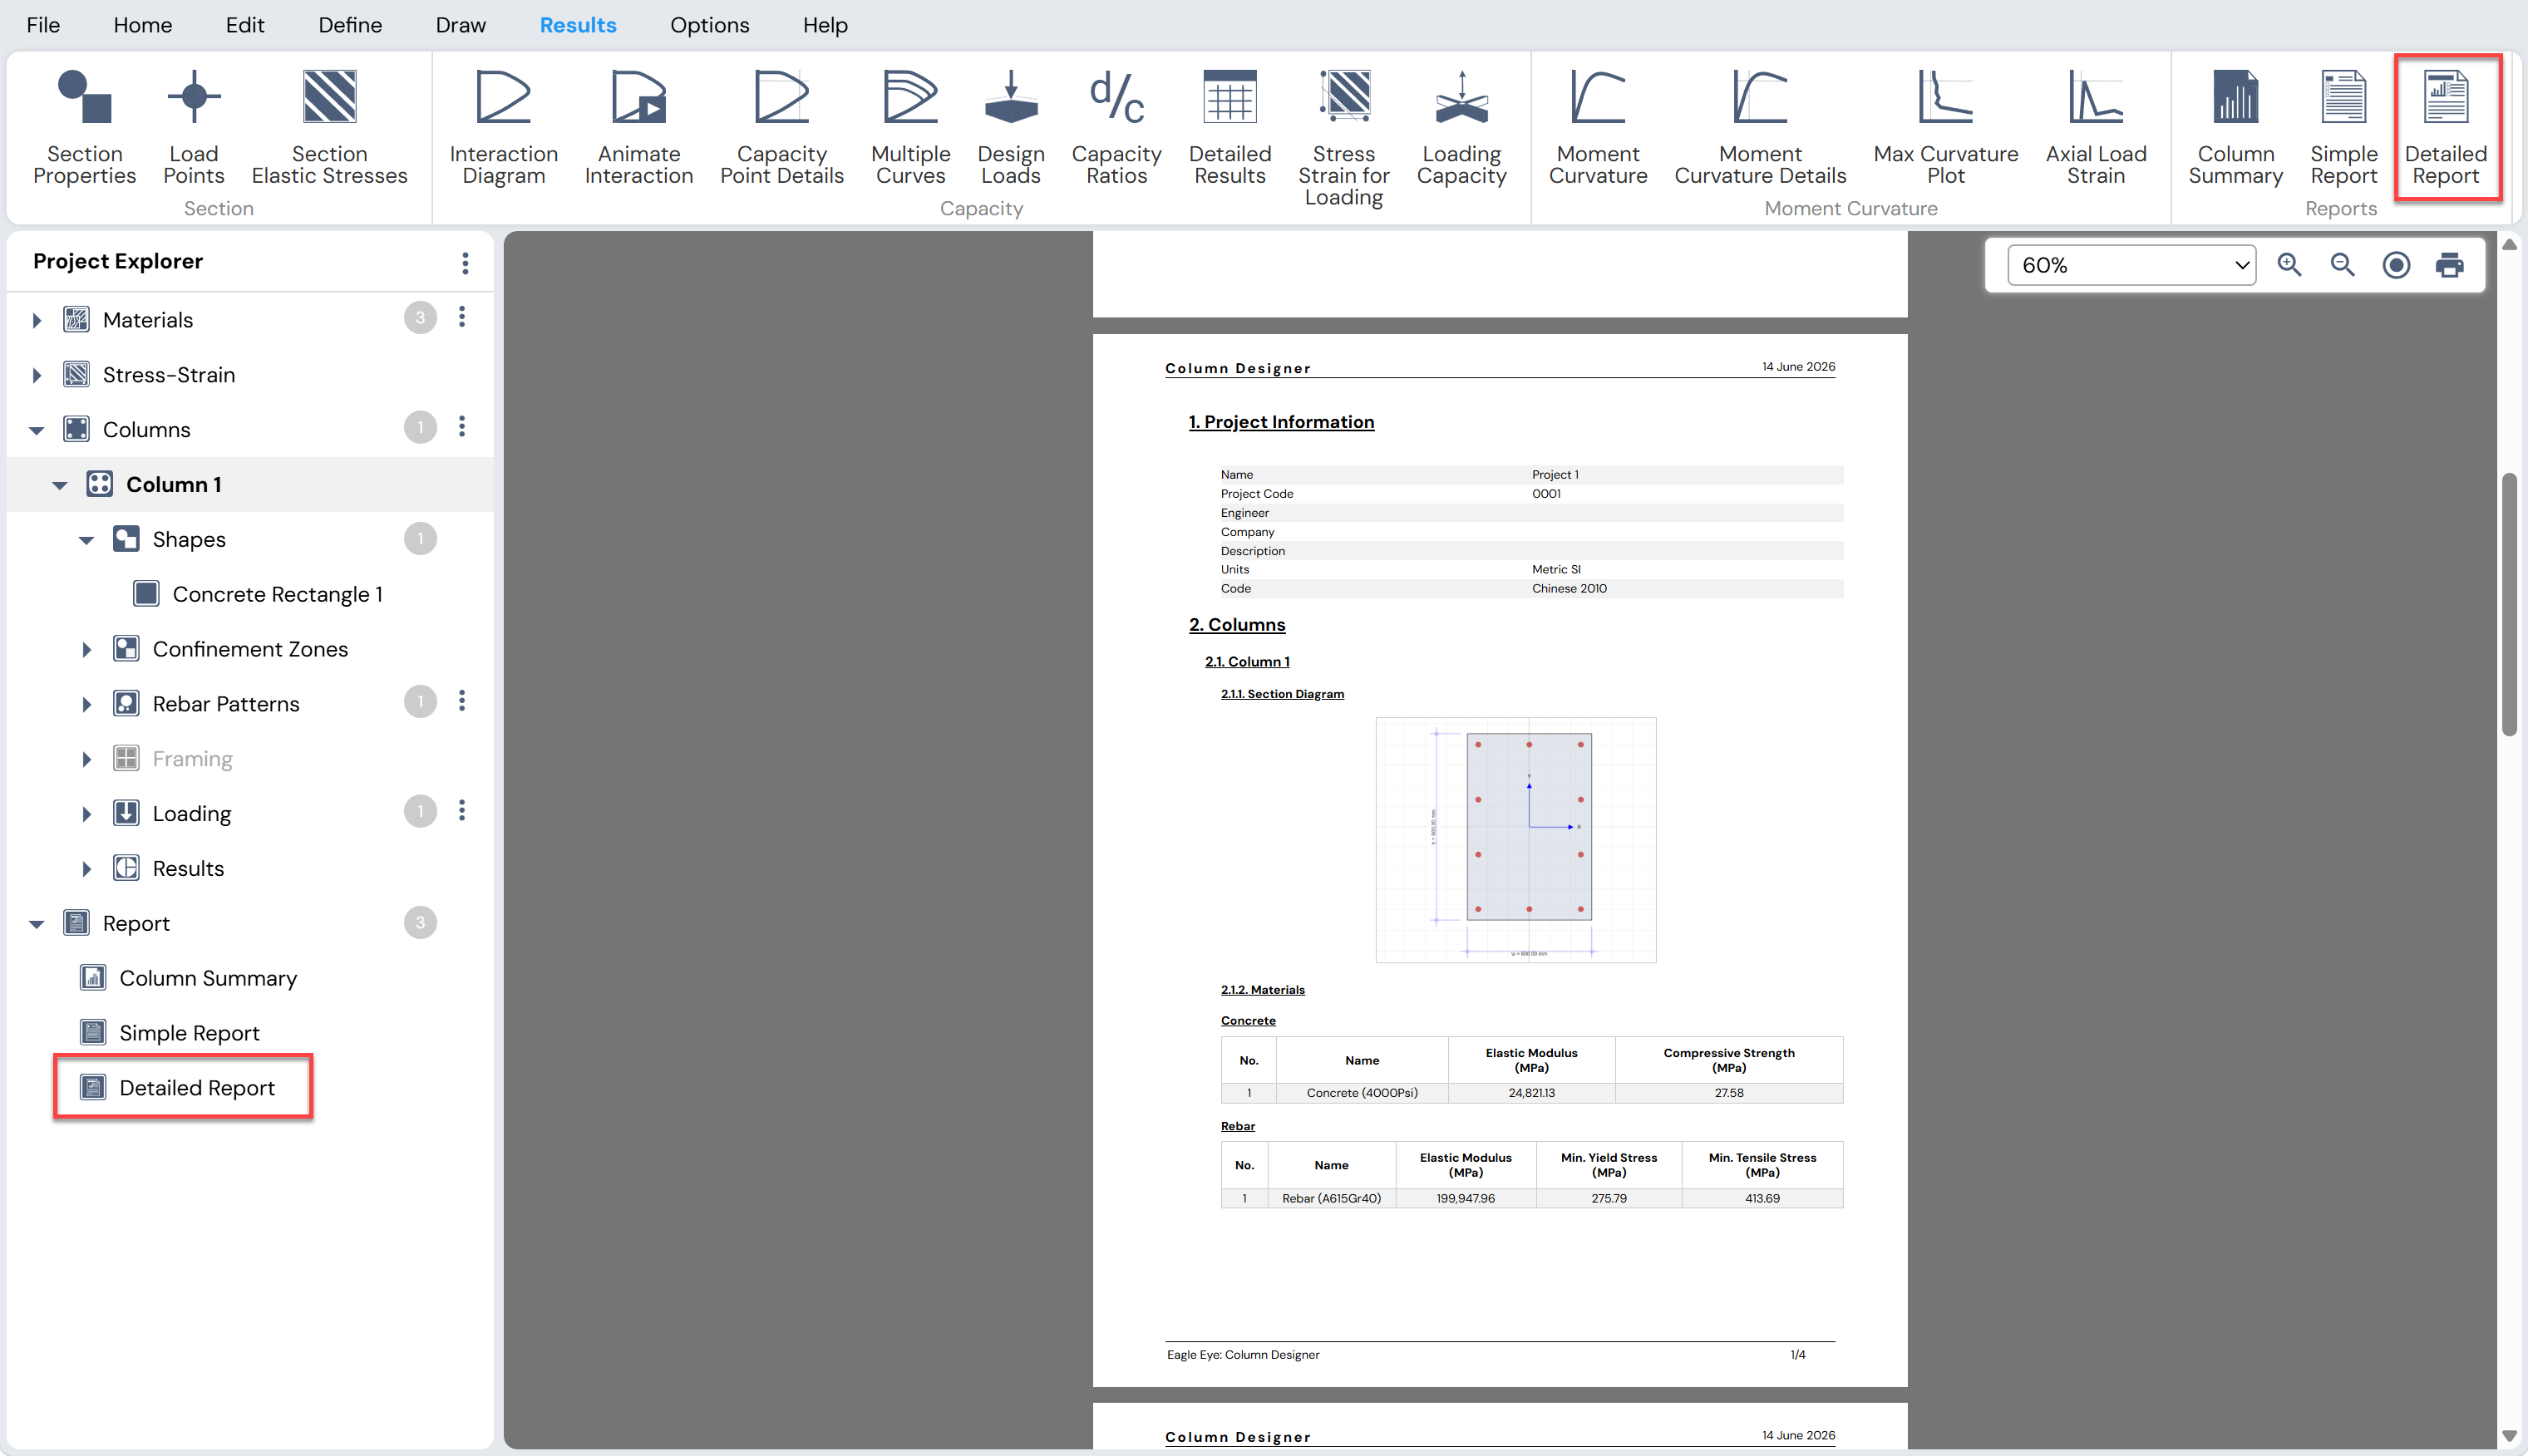Select the Framing tree item
The height and width of the screenshot is (1456, 2528).
point(172,759)
